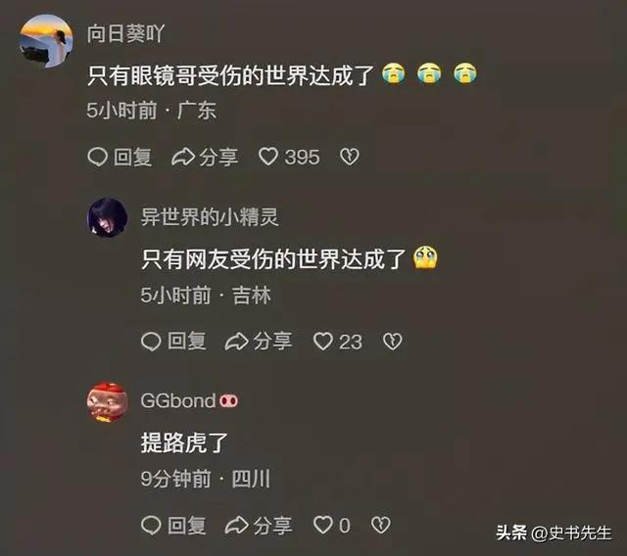Dislike GGbond's comment with broken heart

click(x=381, y=525)
